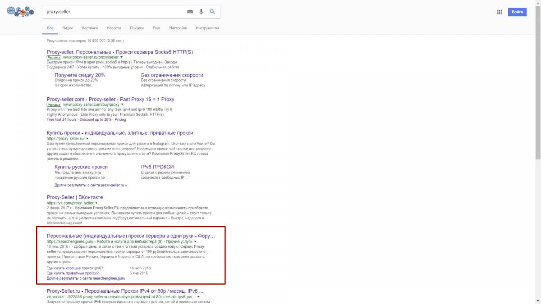
Task: Open sitelink Без ограничения скорости
Action: click(x=172, y=75)
